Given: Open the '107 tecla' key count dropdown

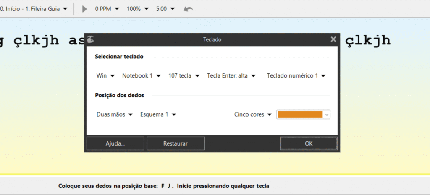Looking at the screenshot, I should [184, 76].
